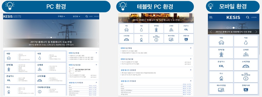Open 경제/사회 chart tile in the tablet view
The height and width of the screenshot is (97, 262).
(x=186, y=38)
